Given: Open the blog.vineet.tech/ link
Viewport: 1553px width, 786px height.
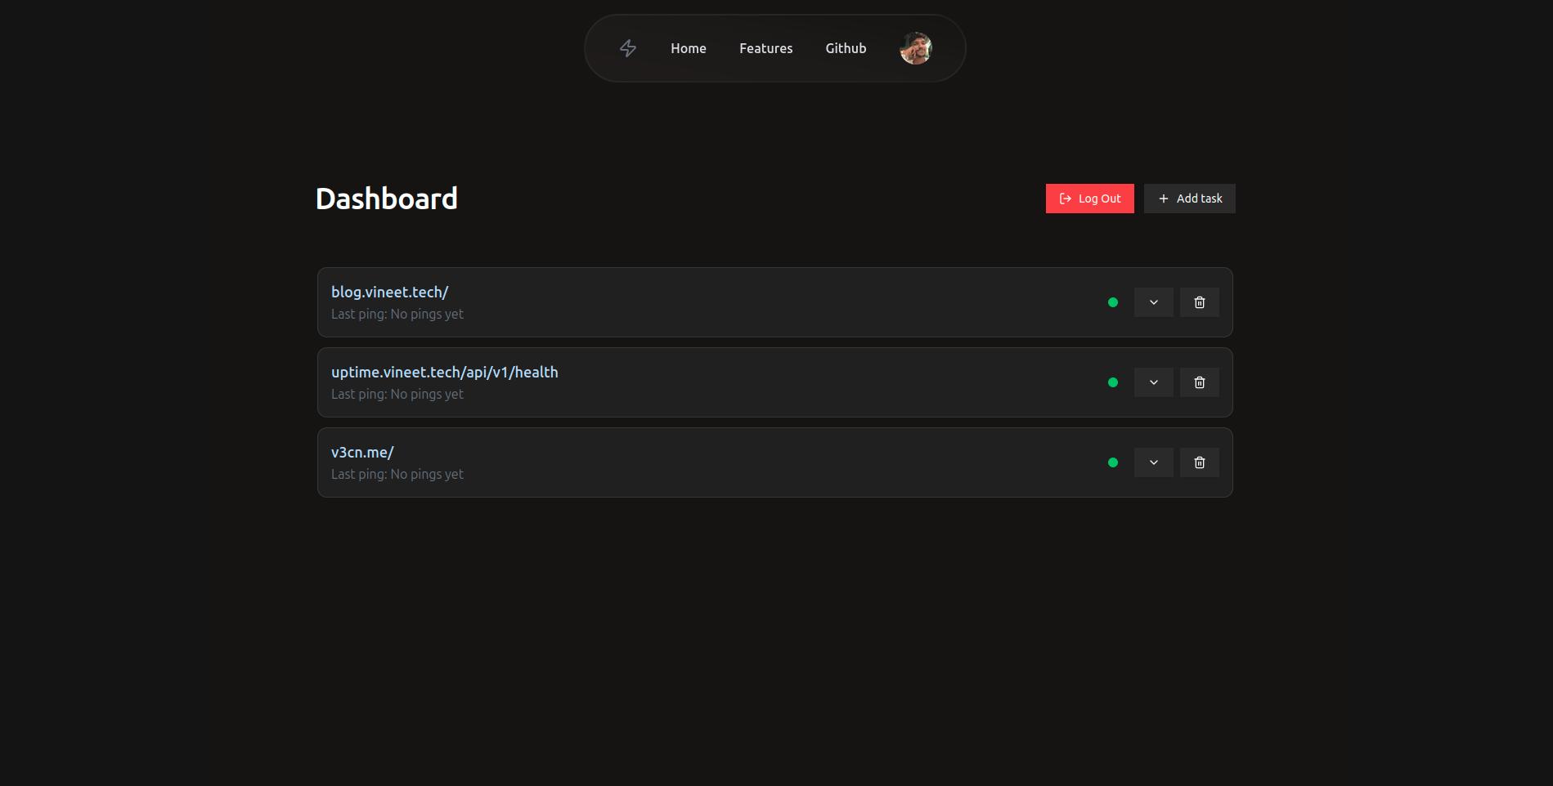Looking at the screenshot, I should click(x=389, y=292).
